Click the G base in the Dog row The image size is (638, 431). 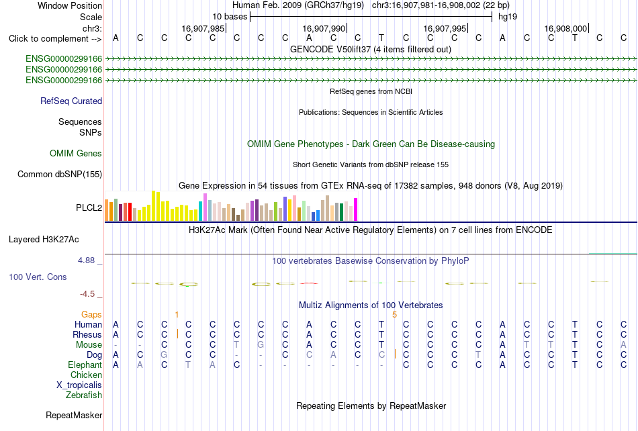pyautogui.click(x=164, y=354)
